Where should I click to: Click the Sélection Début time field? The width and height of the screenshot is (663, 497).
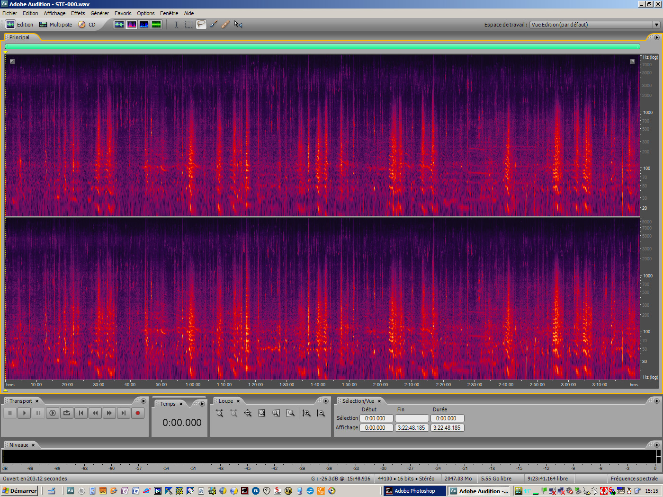tap(376, 418)
